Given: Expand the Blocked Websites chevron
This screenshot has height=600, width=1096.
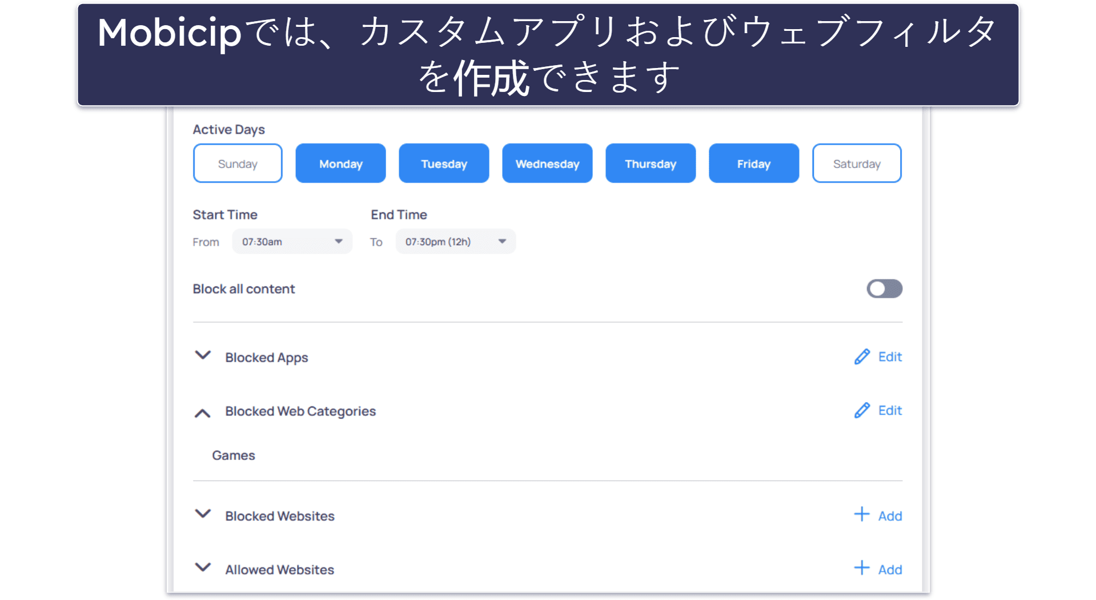Looking at the screenshot, I should point(203,514).
